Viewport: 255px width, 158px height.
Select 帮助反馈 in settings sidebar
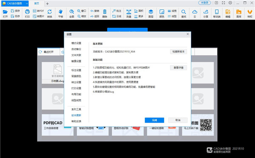pos(76,121)
